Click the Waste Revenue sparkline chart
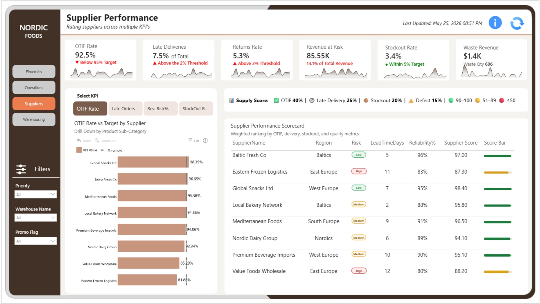The image size is (540, 304). click(x=492, y=71)
